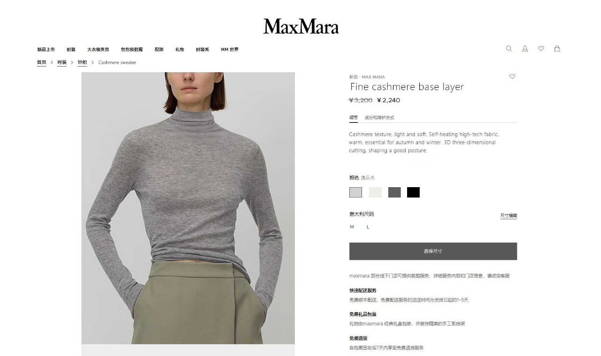Image resolution: width=601 pixels, height=356 pixels.
Task: Select size M
Action: click(352, 227)
